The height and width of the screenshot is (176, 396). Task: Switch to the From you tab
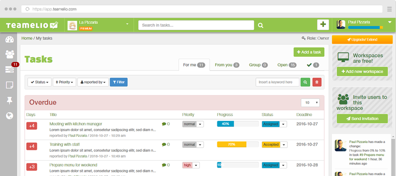pos(227,65)
